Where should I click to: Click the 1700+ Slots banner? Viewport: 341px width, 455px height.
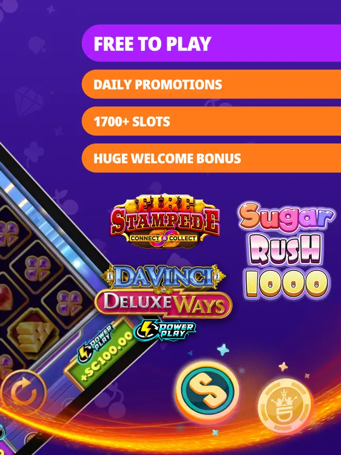pyautogui.click(x=211, y=121)
